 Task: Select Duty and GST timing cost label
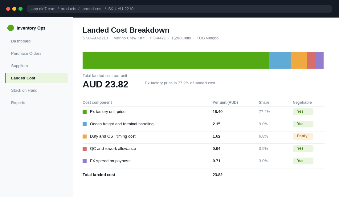click(112, 136)
